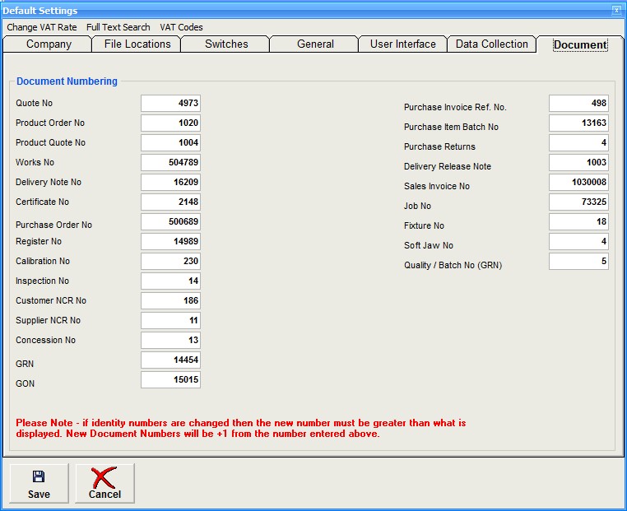Switch to the Company tab
Viewport: 627px width, 511px height.
click(x=49, y=44)
